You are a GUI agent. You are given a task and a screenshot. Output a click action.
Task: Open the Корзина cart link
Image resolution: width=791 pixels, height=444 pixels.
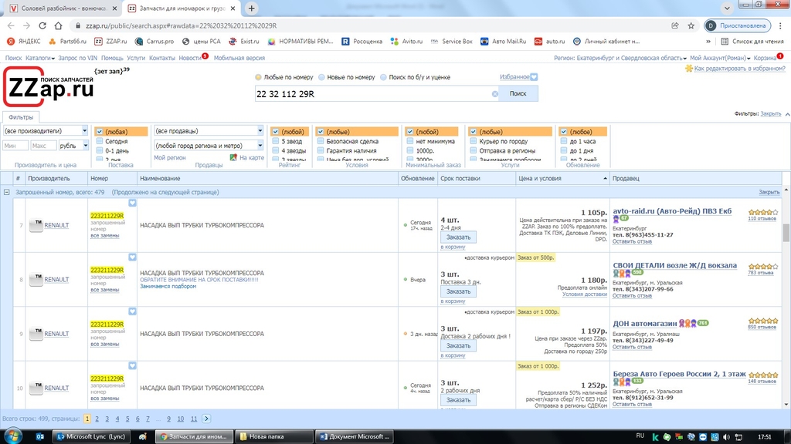click(765, 58)
